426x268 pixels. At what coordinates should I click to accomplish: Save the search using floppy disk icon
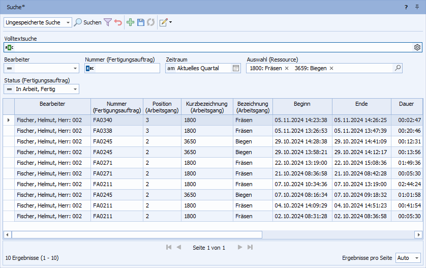point(141,22)
